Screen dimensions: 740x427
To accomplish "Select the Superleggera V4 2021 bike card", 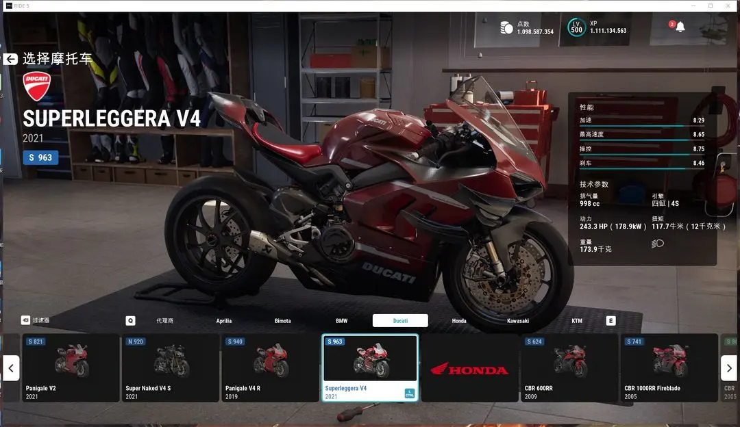I will pyautogui.click(x=370, y=368).
